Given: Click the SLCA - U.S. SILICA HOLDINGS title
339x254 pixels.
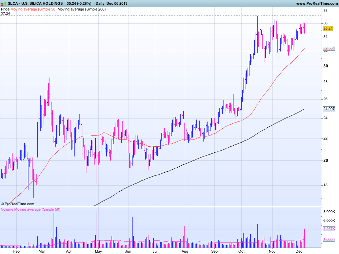Looking at the screenshot, I should click(x=35, y=3).
